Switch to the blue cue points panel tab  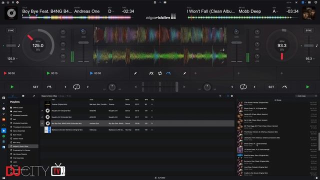point(168,73)
